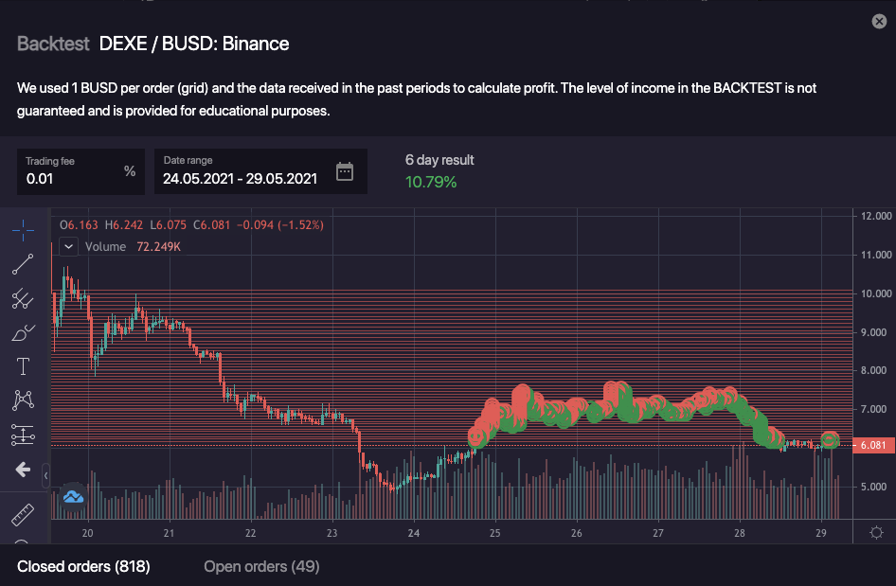Open chart settings gear icon
This screenshot has height=586, width=896.
click(876, 532)
